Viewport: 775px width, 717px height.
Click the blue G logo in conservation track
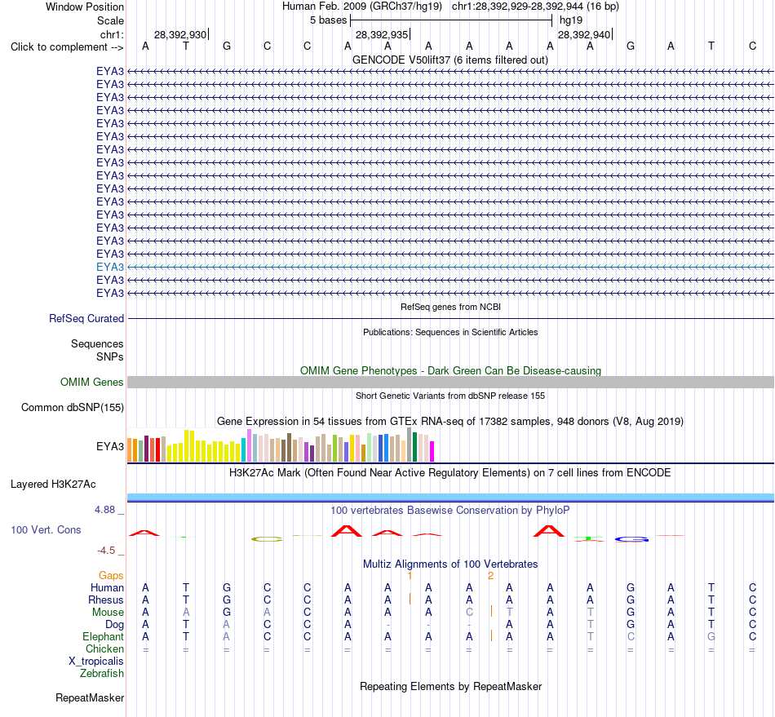(x=631, y=539)
